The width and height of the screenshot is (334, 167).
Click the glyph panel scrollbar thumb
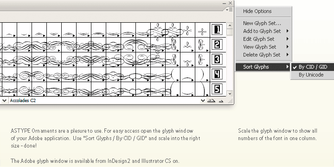[230, 32]
